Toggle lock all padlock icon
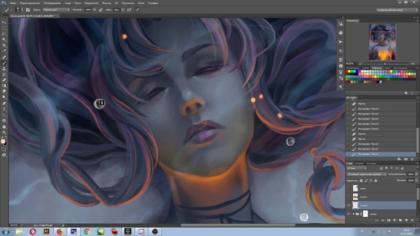Screen dimensions: 420x236 click(375, 180)
